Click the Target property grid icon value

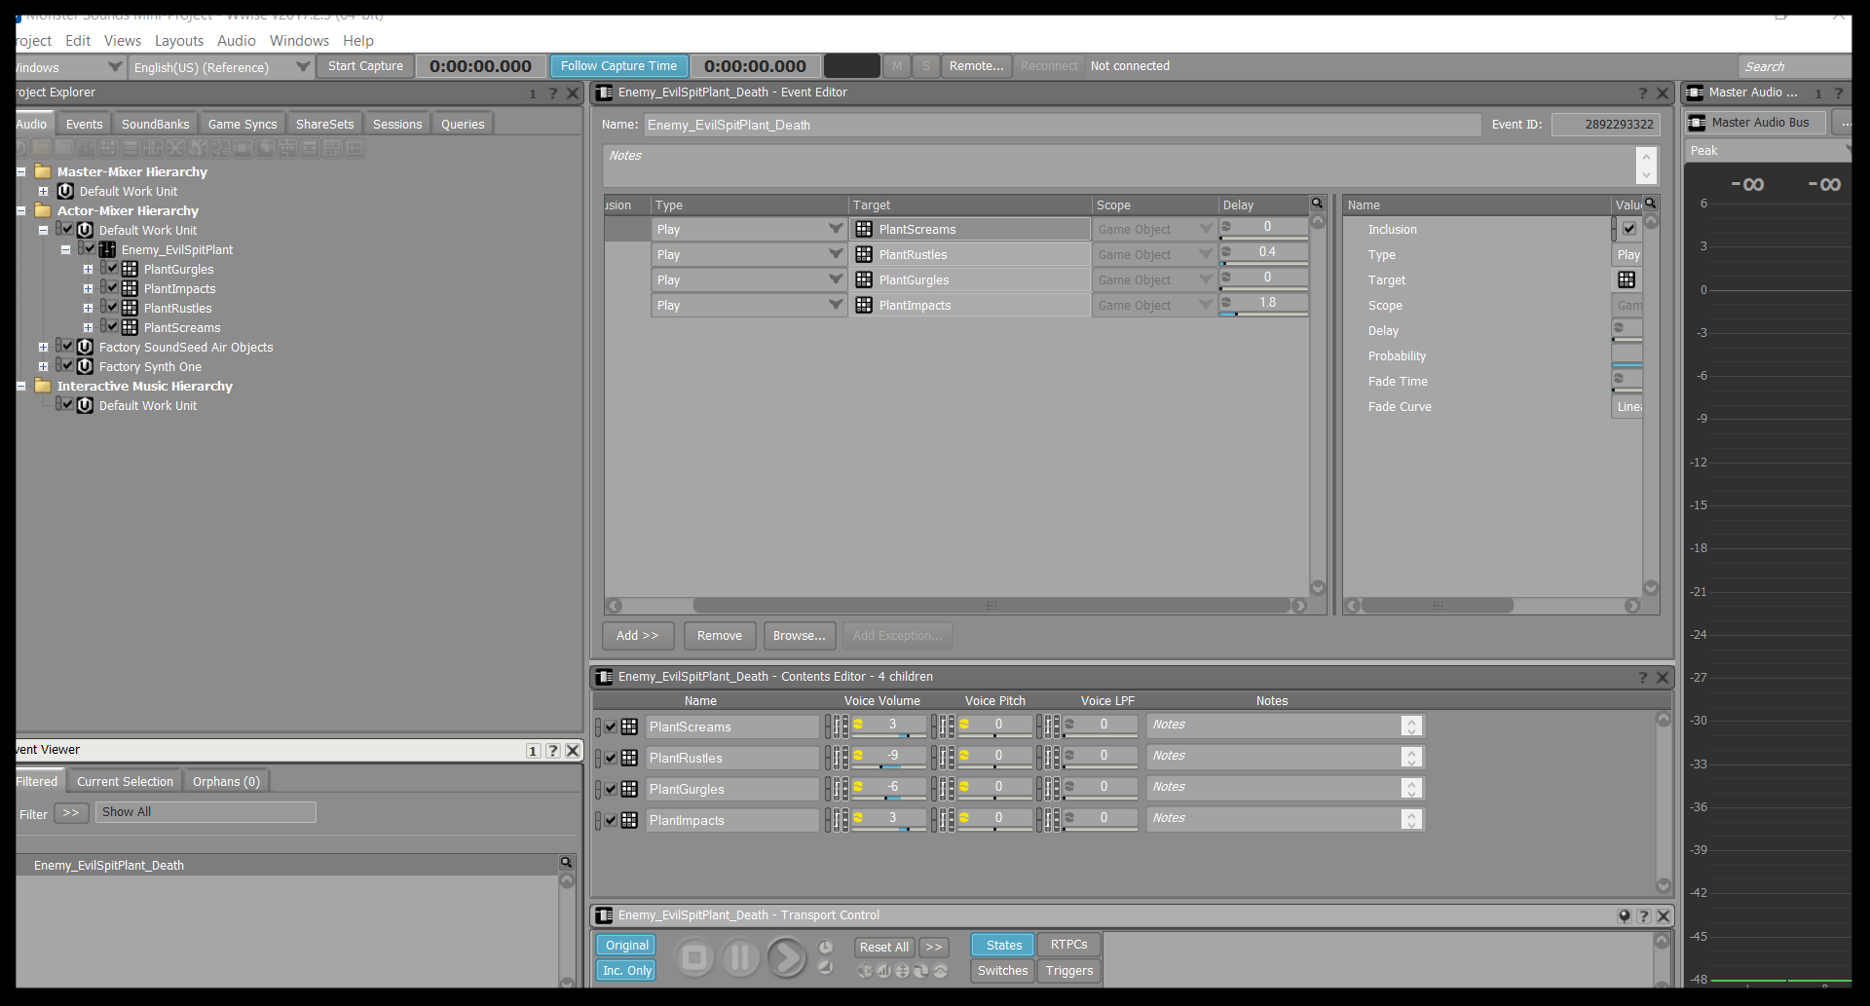1627,279
